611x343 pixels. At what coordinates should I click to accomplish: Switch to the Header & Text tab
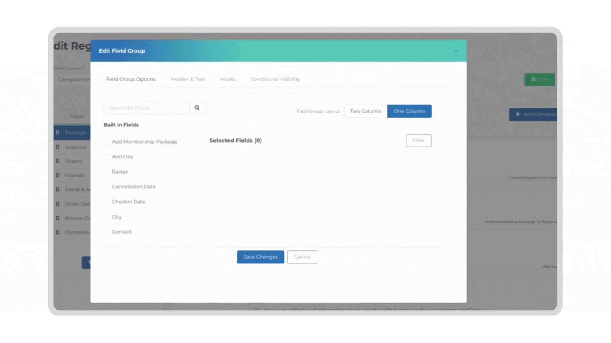pos(188,79)
